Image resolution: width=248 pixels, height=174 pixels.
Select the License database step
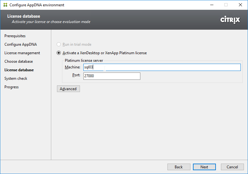click(19, 70)
